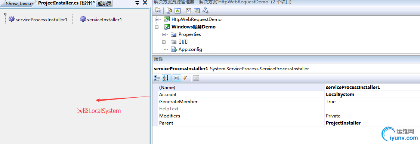
Task: Click the Show All Files icon
Action: [x=169, y=11]
